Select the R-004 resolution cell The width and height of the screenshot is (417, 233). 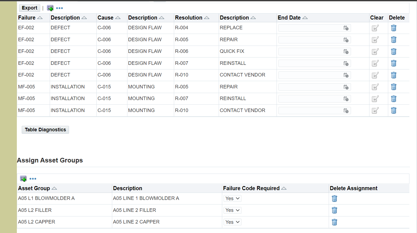point(181,28)
